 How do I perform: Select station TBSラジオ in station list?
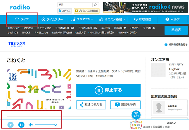coord(13,28)
